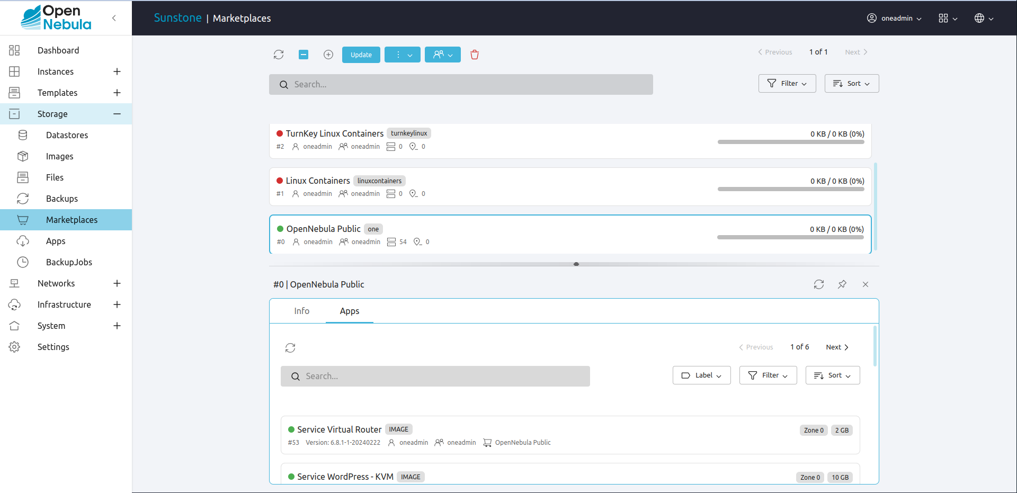Refresh the marketplaces list
Viewport: 1017px width, 493px height.
pos(279,55)
